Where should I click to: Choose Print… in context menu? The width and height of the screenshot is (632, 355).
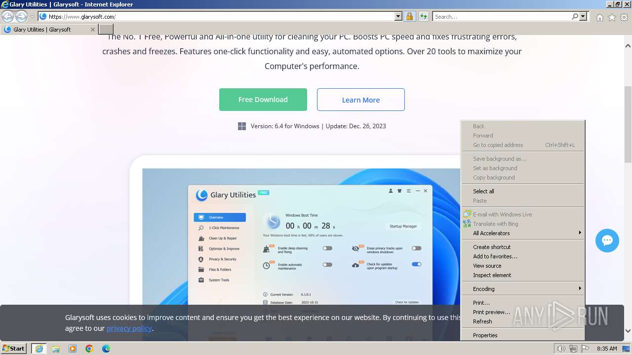click(x=522, y=303)
